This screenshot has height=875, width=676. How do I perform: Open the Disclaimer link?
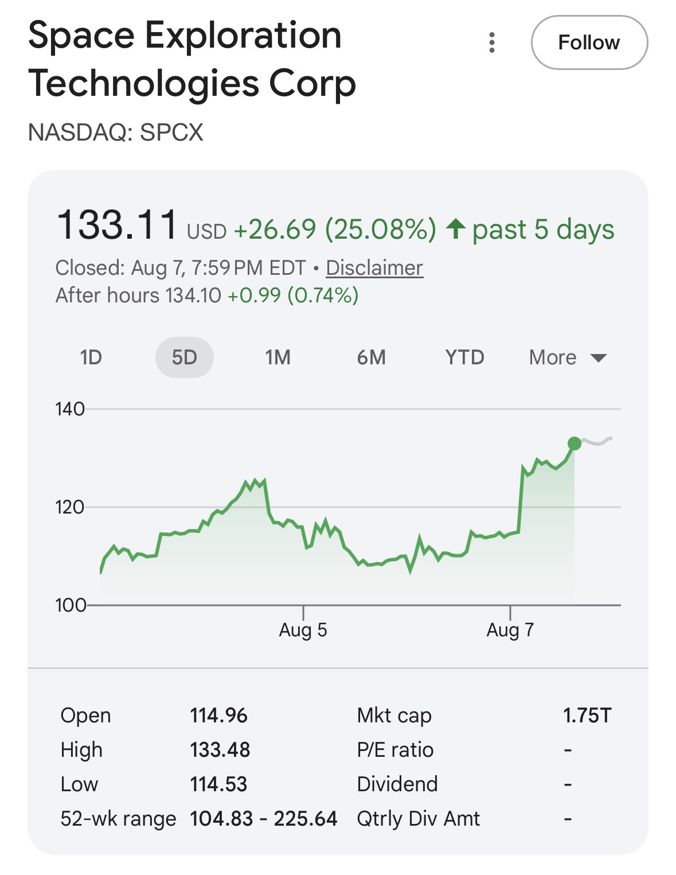pos(374,268)
